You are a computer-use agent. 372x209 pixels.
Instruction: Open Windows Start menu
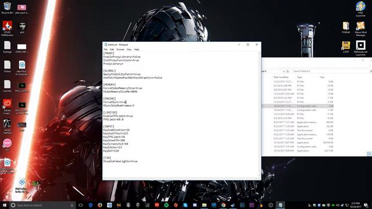coord(5,205)
